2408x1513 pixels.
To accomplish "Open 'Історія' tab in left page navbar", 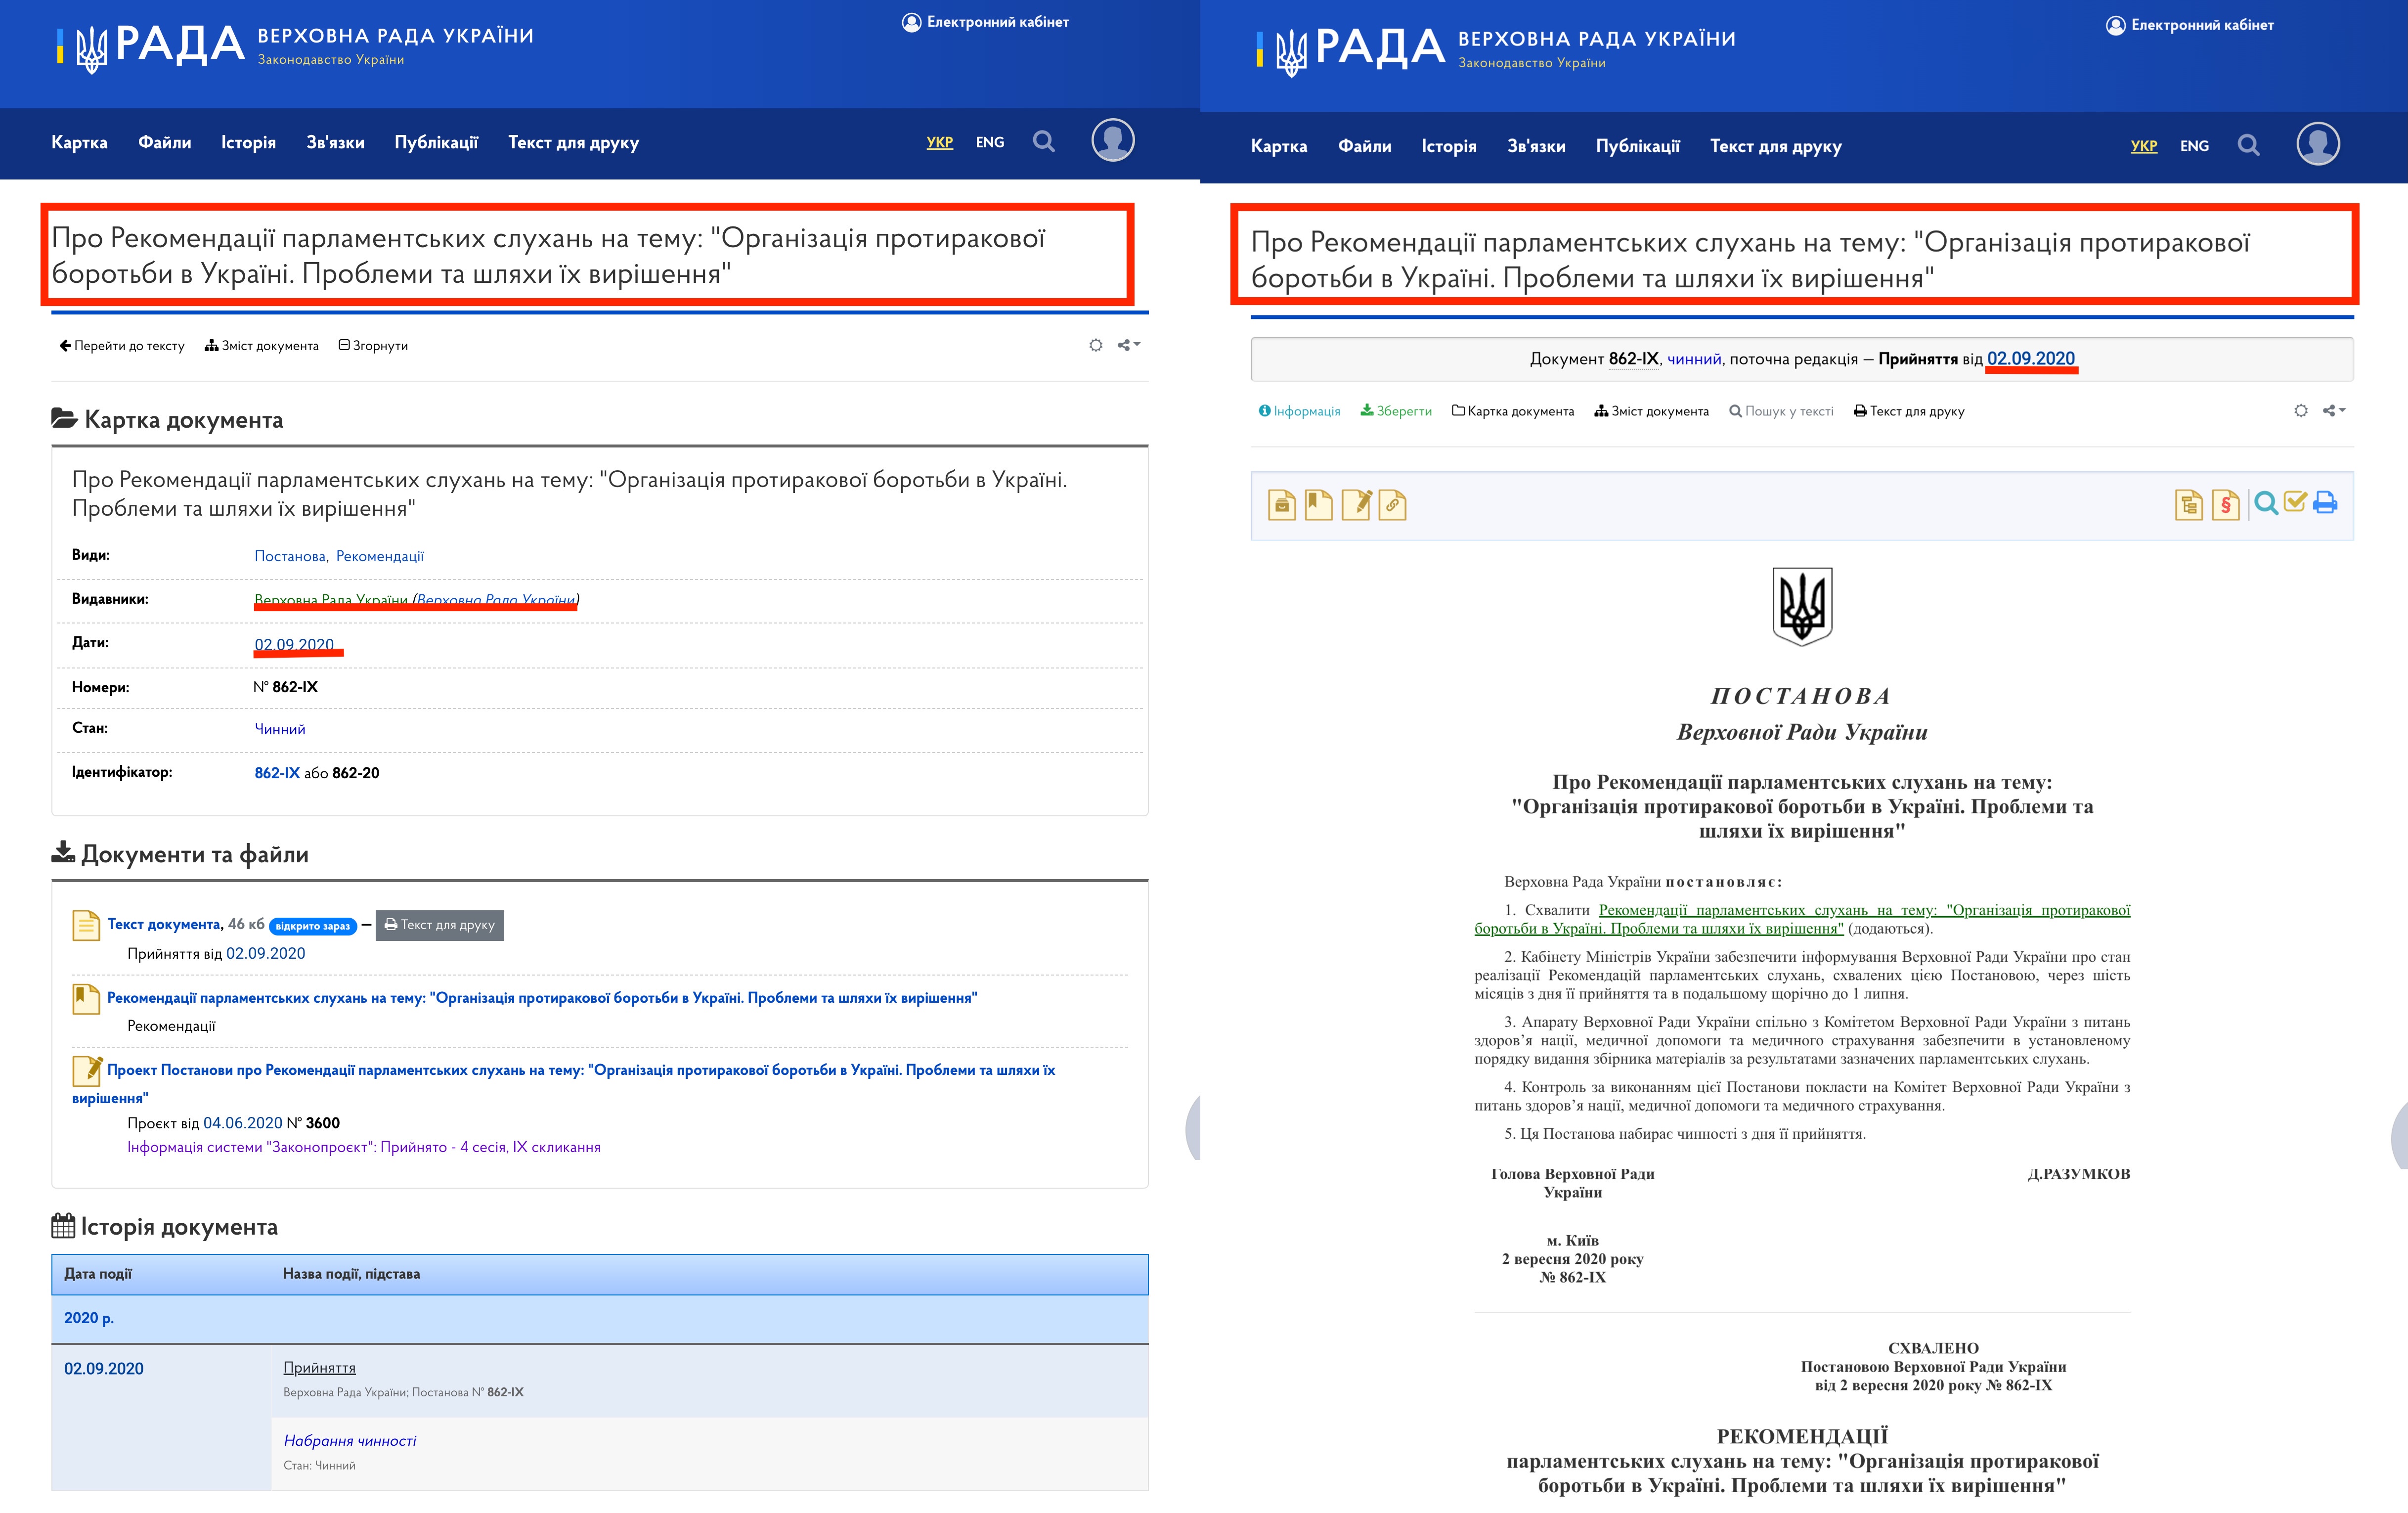I will coord(248,142).
